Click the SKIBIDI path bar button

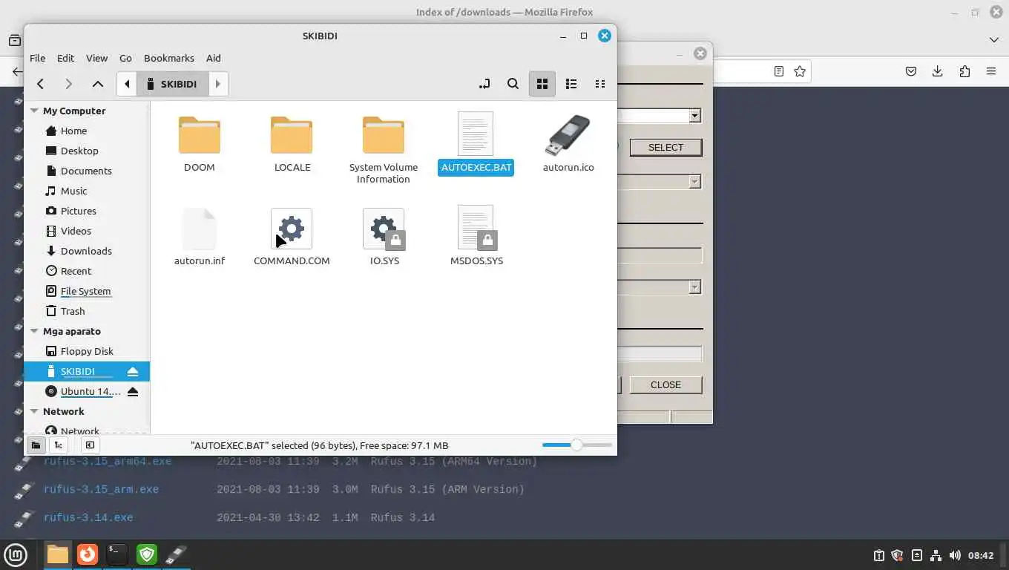[x=172, y=84]
